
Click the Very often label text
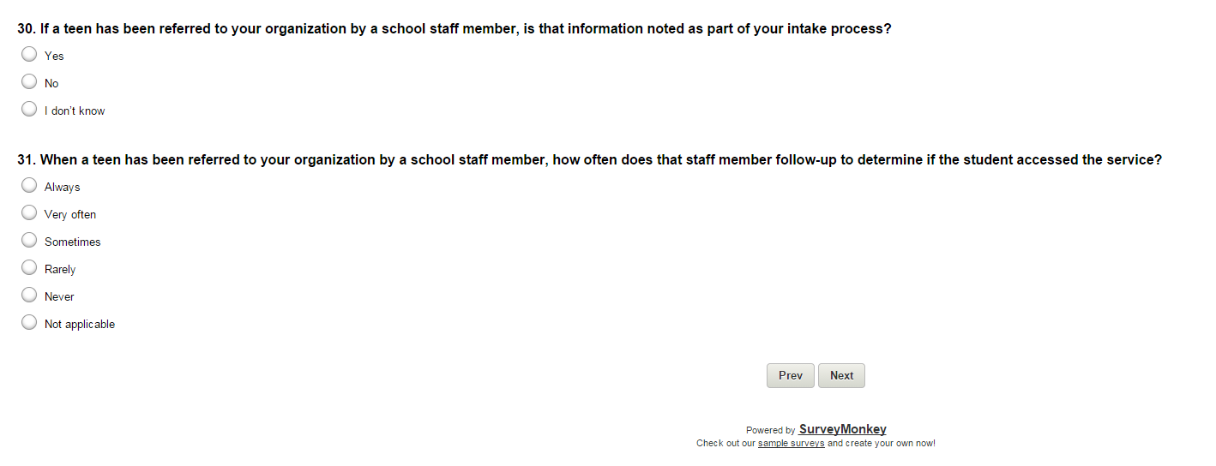[70, 215]
